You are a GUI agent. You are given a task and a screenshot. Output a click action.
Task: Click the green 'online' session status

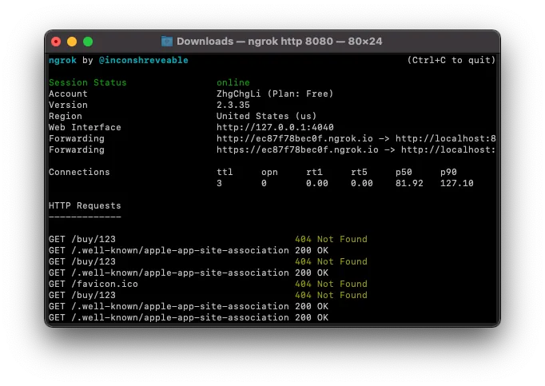(233, 82)
